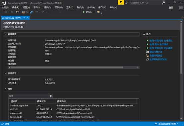Screen dimensions: 184x126
Task: Click the green Attach play button
Action: pyautogui.click(x=84, y=12)
